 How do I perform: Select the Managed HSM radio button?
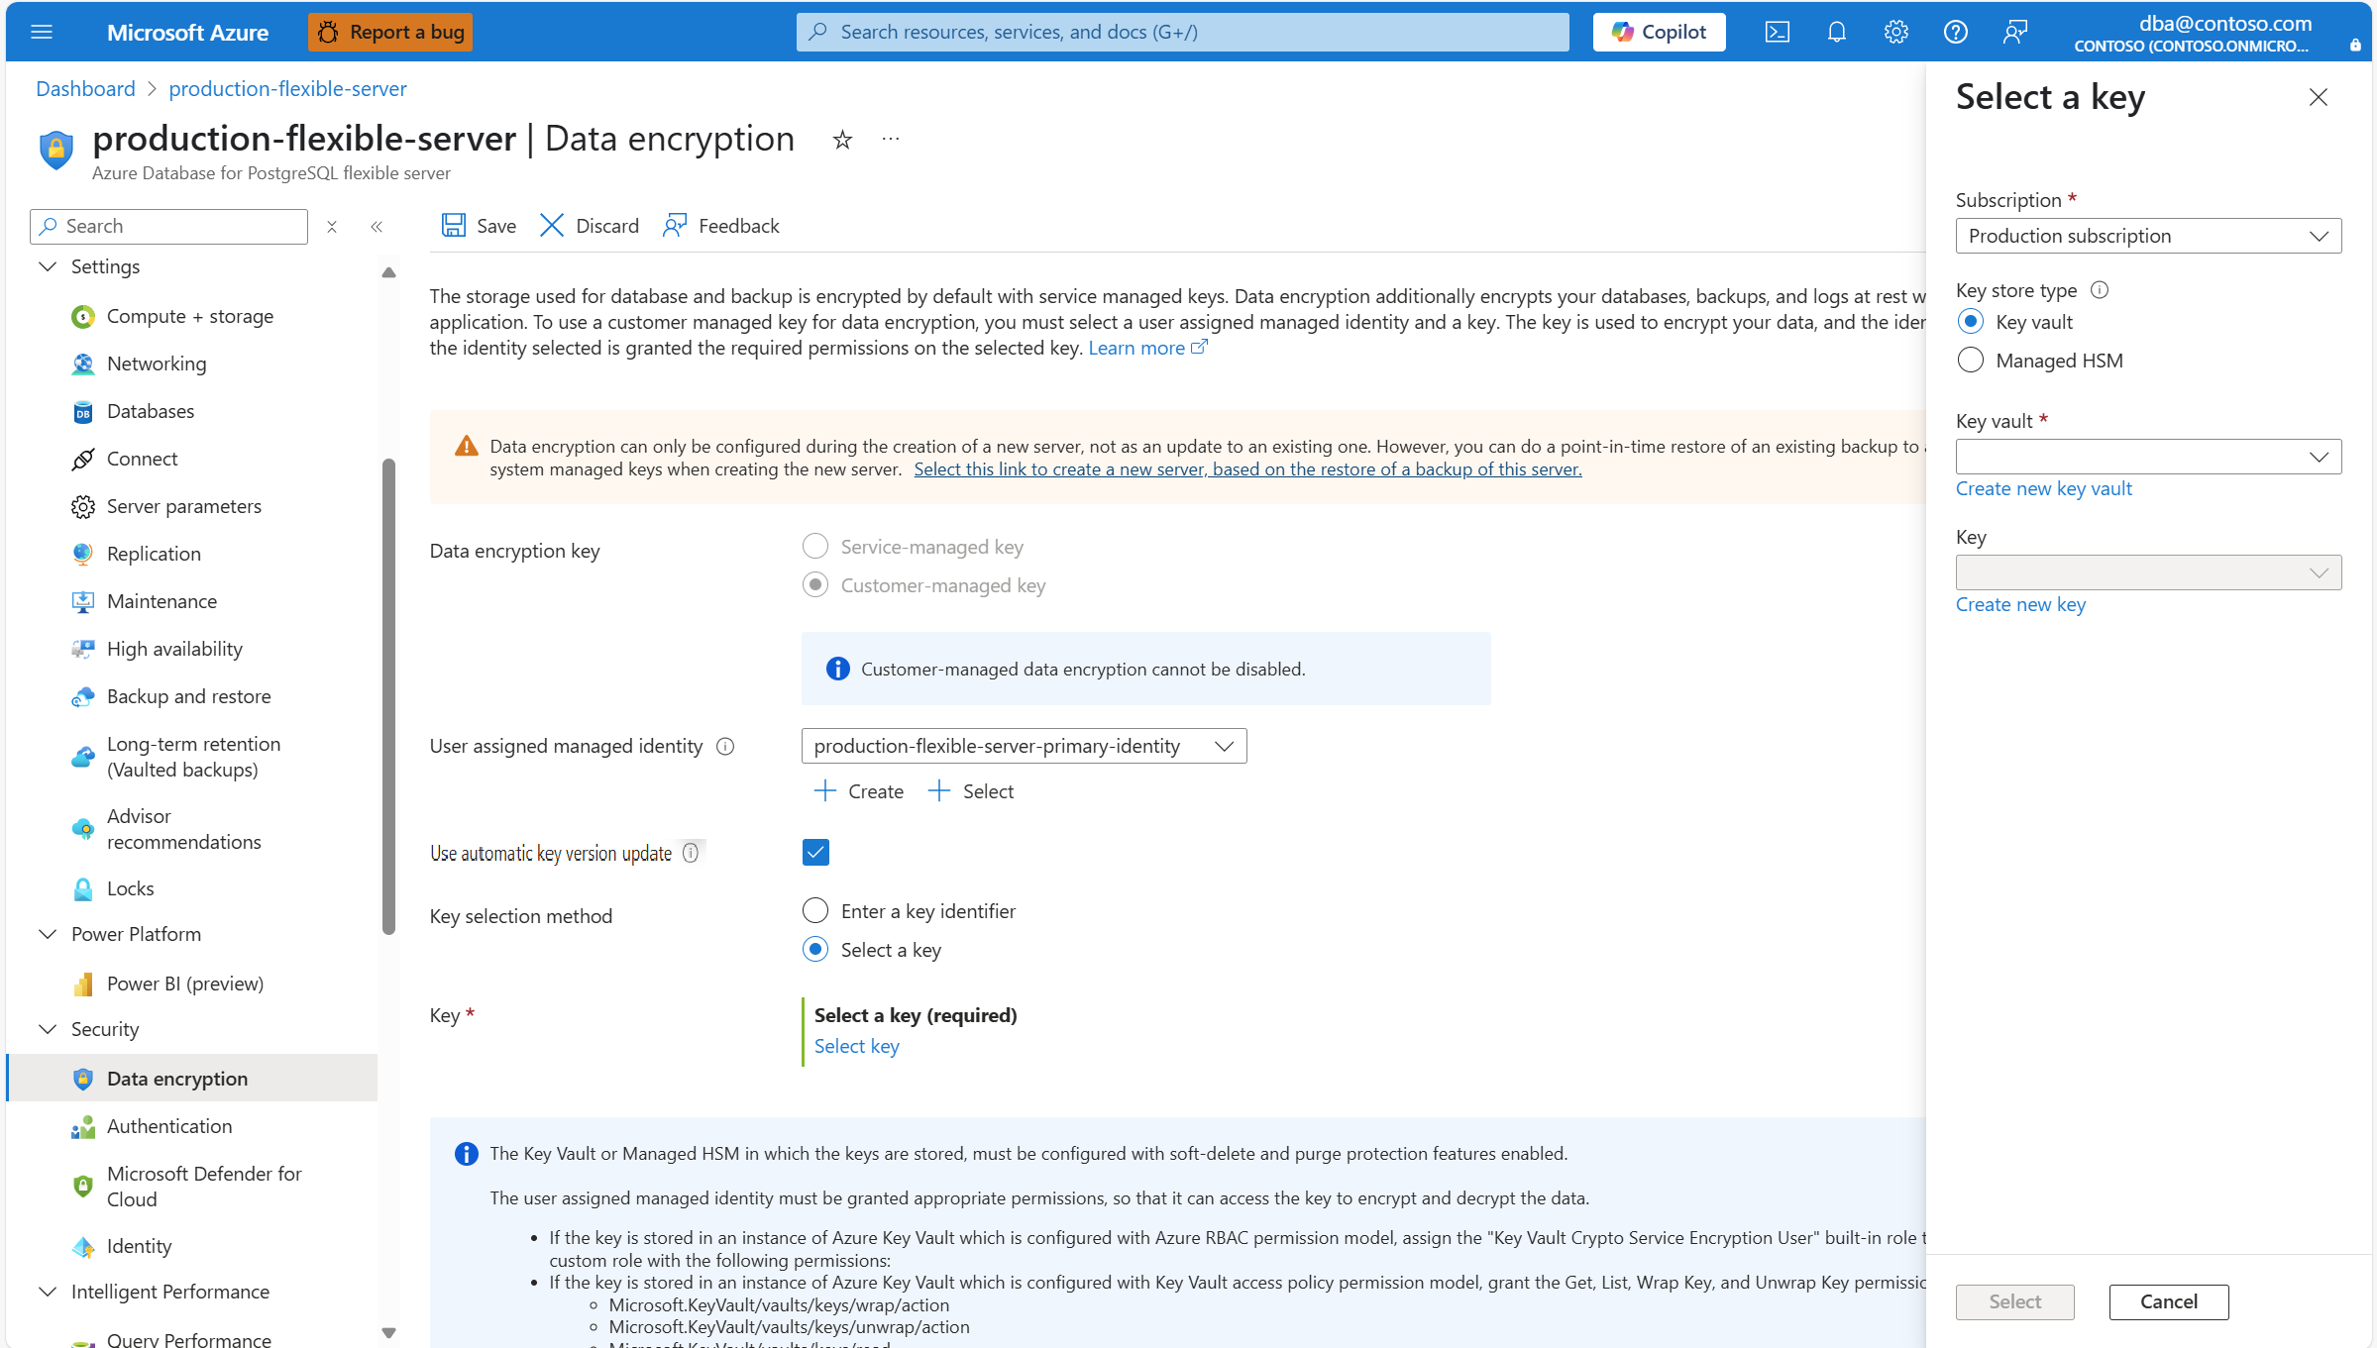1971,361
